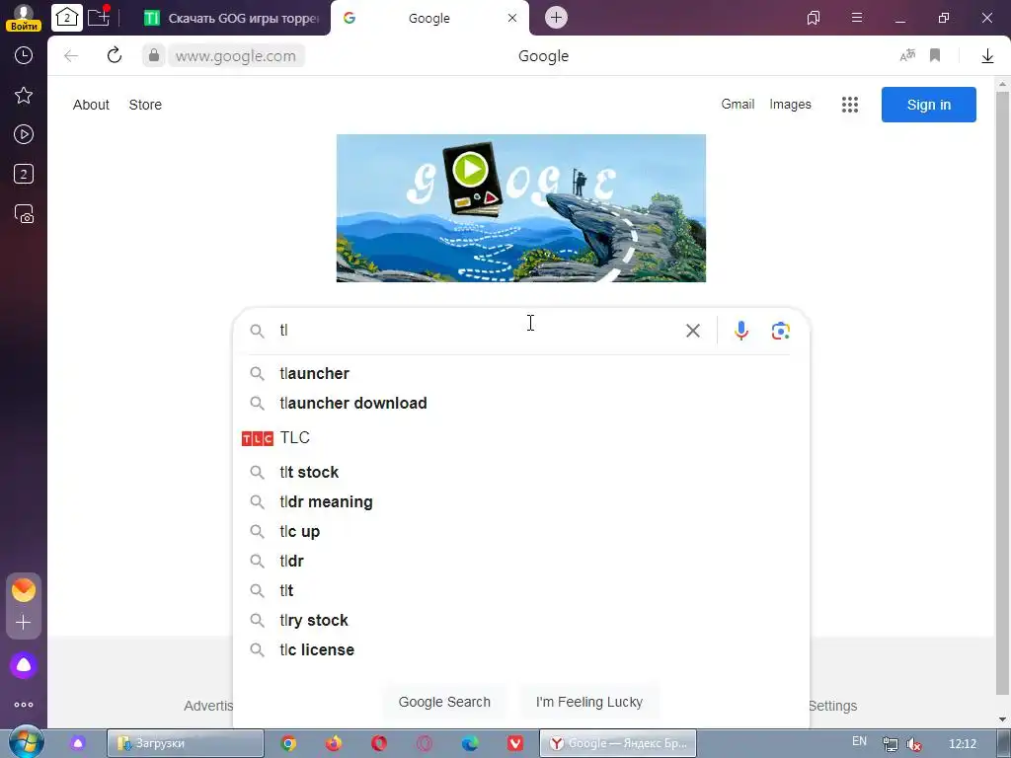Screen dimensions: 1011x758
Task: Click the www.google.com address field
Action: point(236,56)
